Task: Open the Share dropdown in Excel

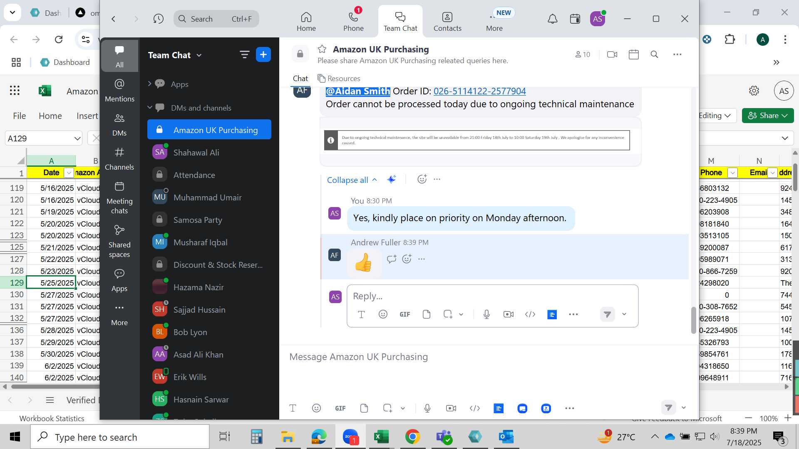Action: click(x=768, y=116)
